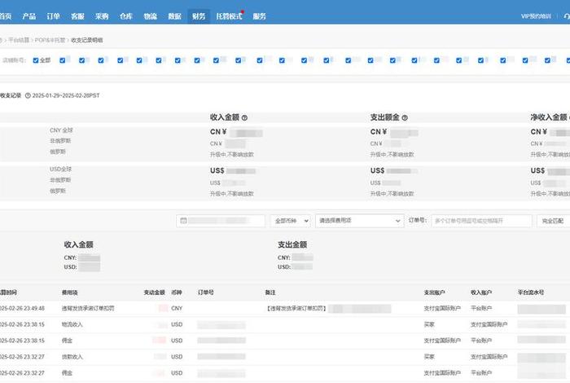This screenshot has width=570, height=383.
Task: Click the 平台流水号 column header
Action: 531,293
